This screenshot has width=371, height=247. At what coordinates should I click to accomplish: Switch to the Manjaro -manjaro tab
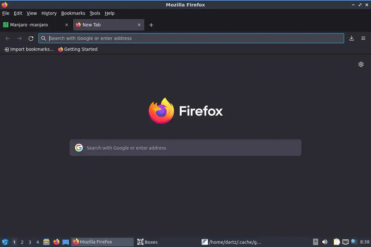click(35, 25)
